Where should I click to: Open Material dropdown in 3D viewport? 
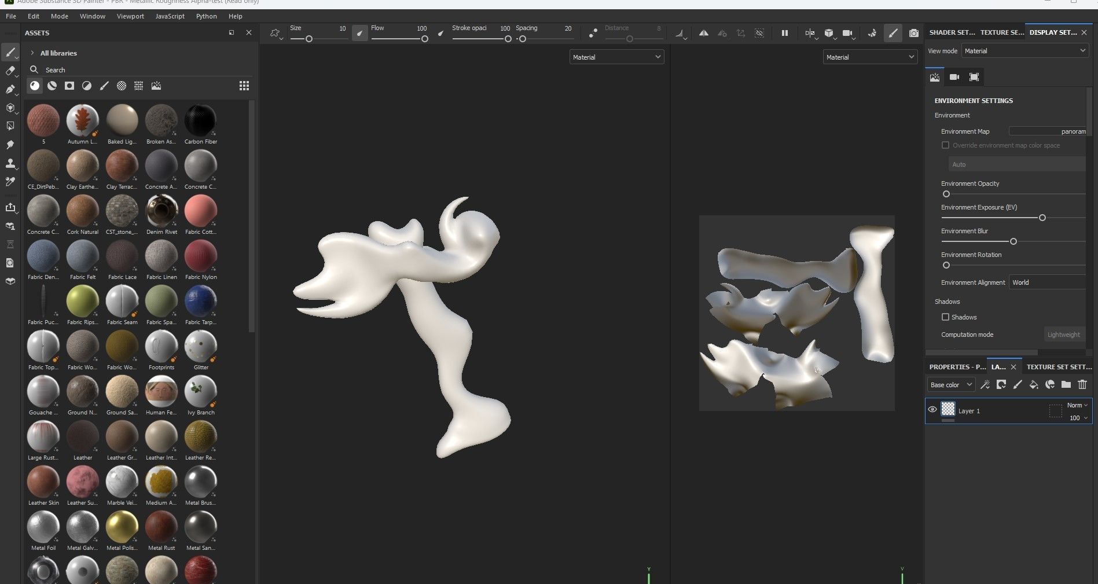tap(616, 57)
